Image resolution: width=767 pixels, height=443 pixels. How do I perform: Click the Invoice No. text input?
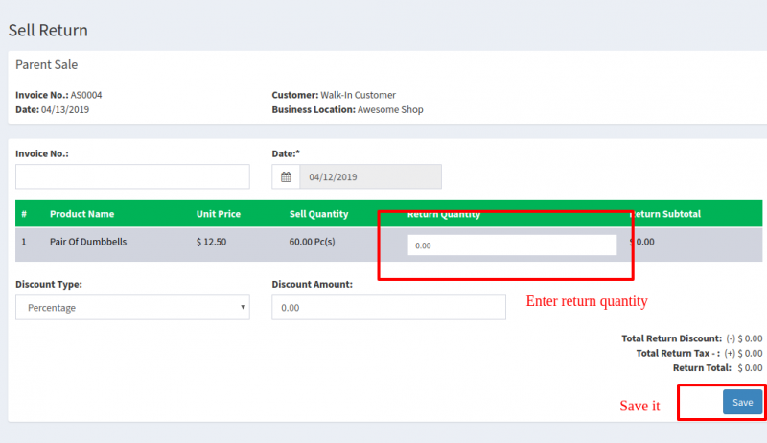(132, 176)
